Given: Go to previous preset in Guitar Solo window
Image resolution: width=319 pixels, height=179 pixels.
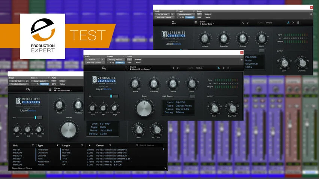Looking at the screenshot, I should [243, 23].
